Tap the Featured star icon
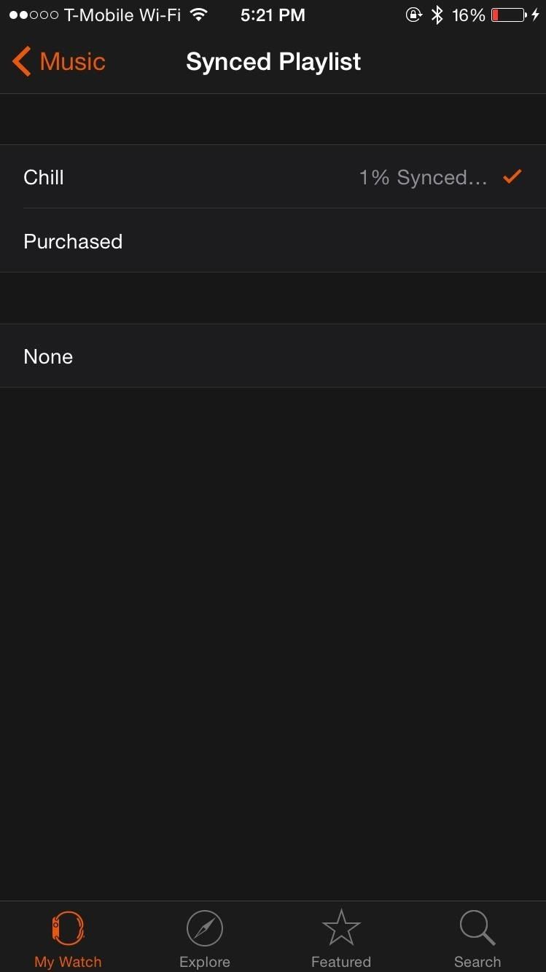This screenshot has width=546, height=972. coord(340,928)
